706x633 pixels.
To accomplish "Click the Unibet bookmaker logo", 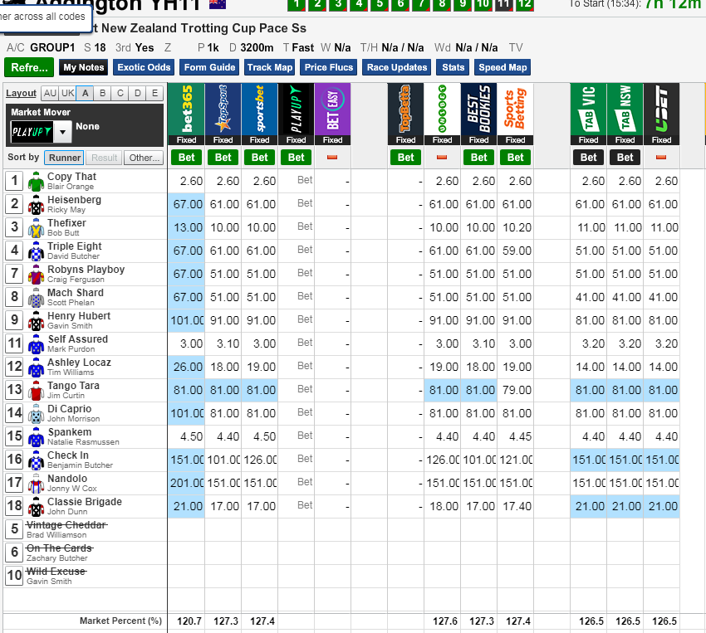I will [x=442, y=109].
